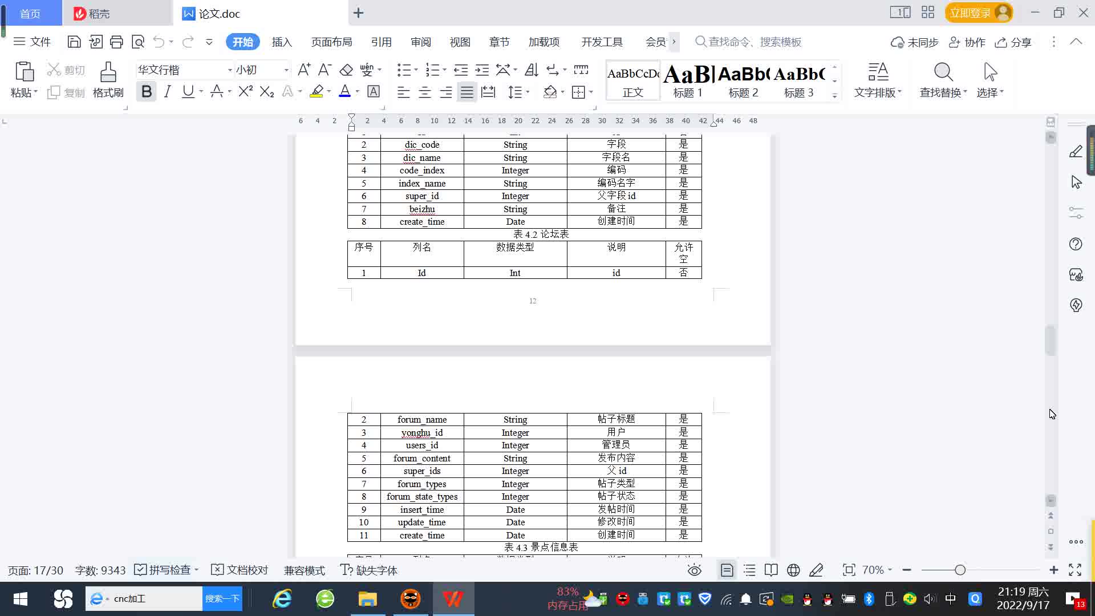Click the Print icon
Image resolution: width=1095 pixels, height=616 pixels.
click(116, 42)
